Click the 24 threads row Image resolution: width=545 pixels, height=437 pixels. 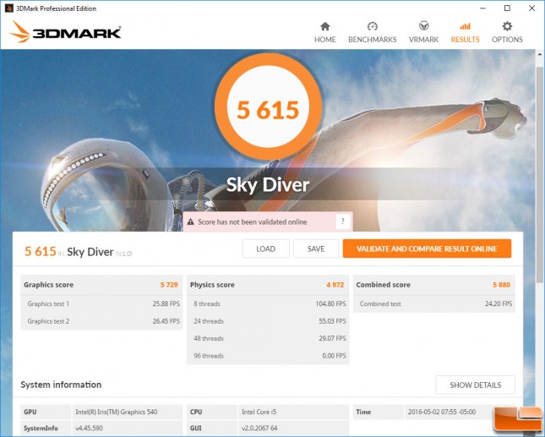coord(268,321)
